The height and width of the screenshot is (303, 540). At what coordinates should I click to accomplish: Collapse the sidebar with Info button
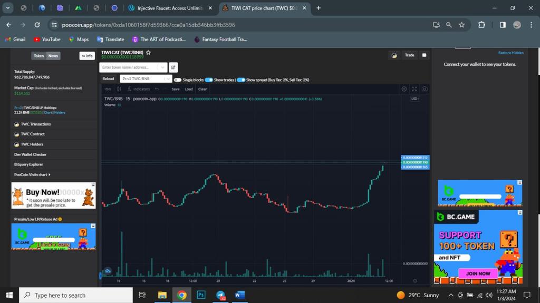click(x=87, y=56)
